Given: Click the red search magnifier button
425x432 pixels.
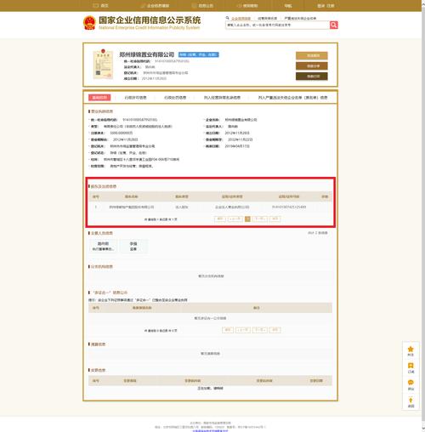Looking at the screenshot, I should tap(334, 25).
